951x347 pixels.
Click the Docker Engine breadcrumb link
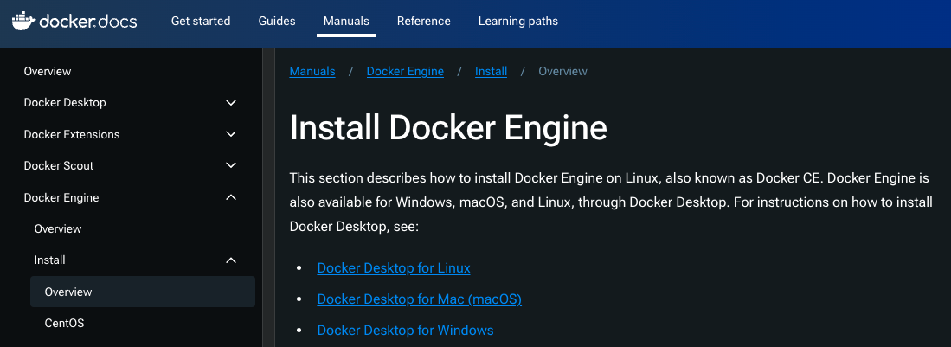(x=405, y=72)
